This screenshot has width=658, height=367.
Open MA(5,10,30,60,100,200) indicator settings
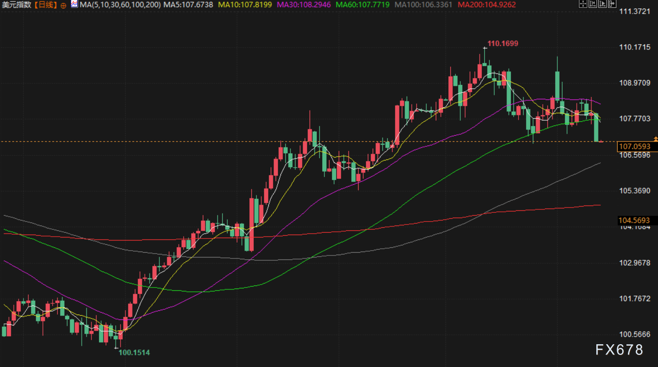pos(120,5)
